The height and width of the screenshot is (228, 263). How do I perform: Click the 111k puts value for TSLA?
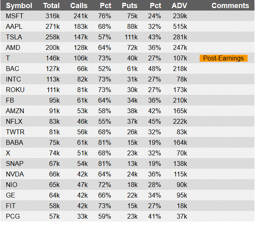coord(131,37)
